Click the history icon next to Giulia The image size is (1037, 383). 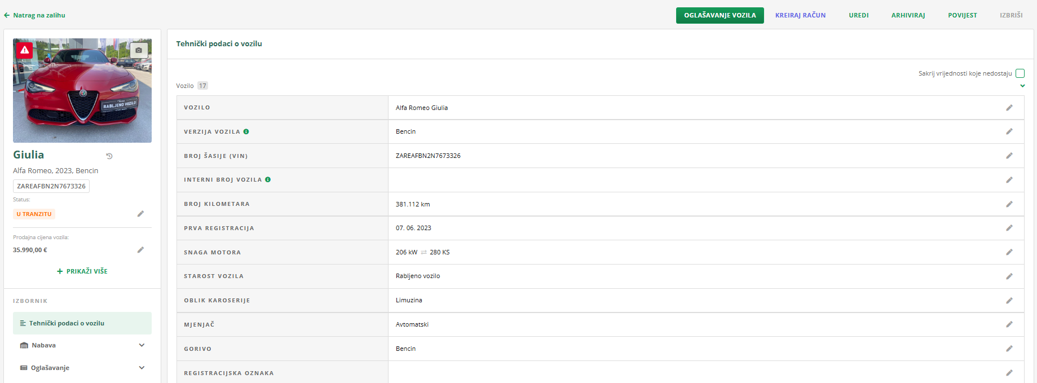109,156
